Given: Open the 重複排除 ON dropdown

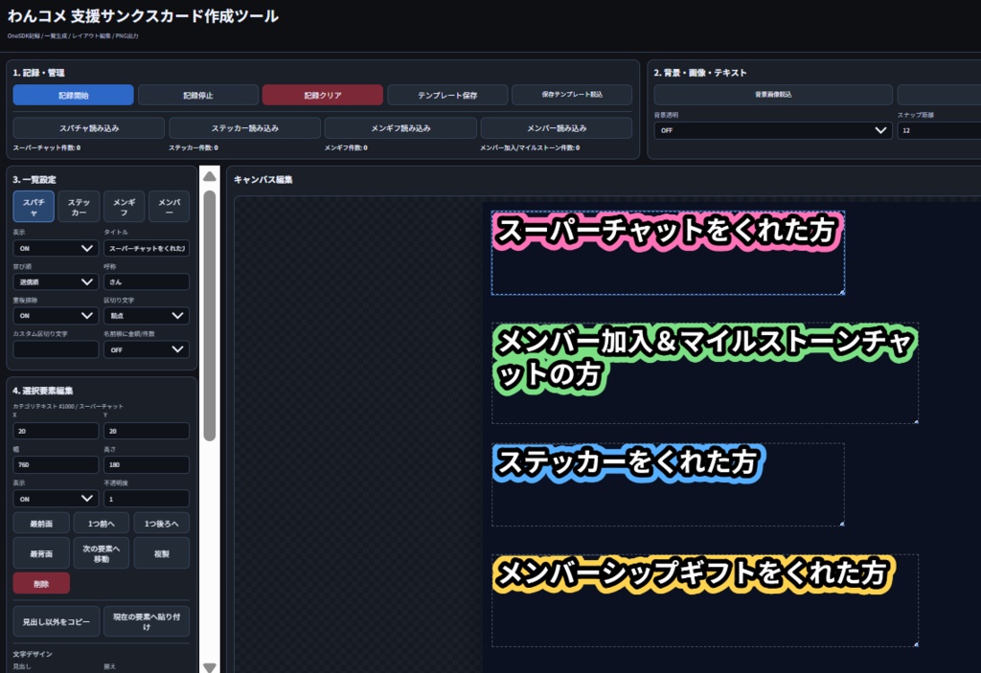Looking at the screenshot, I should (x=56, y=316).
